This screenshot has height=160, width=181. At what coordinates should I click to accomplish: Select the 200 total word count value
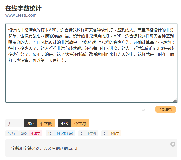pyautogui.click(x=30, y=123)
